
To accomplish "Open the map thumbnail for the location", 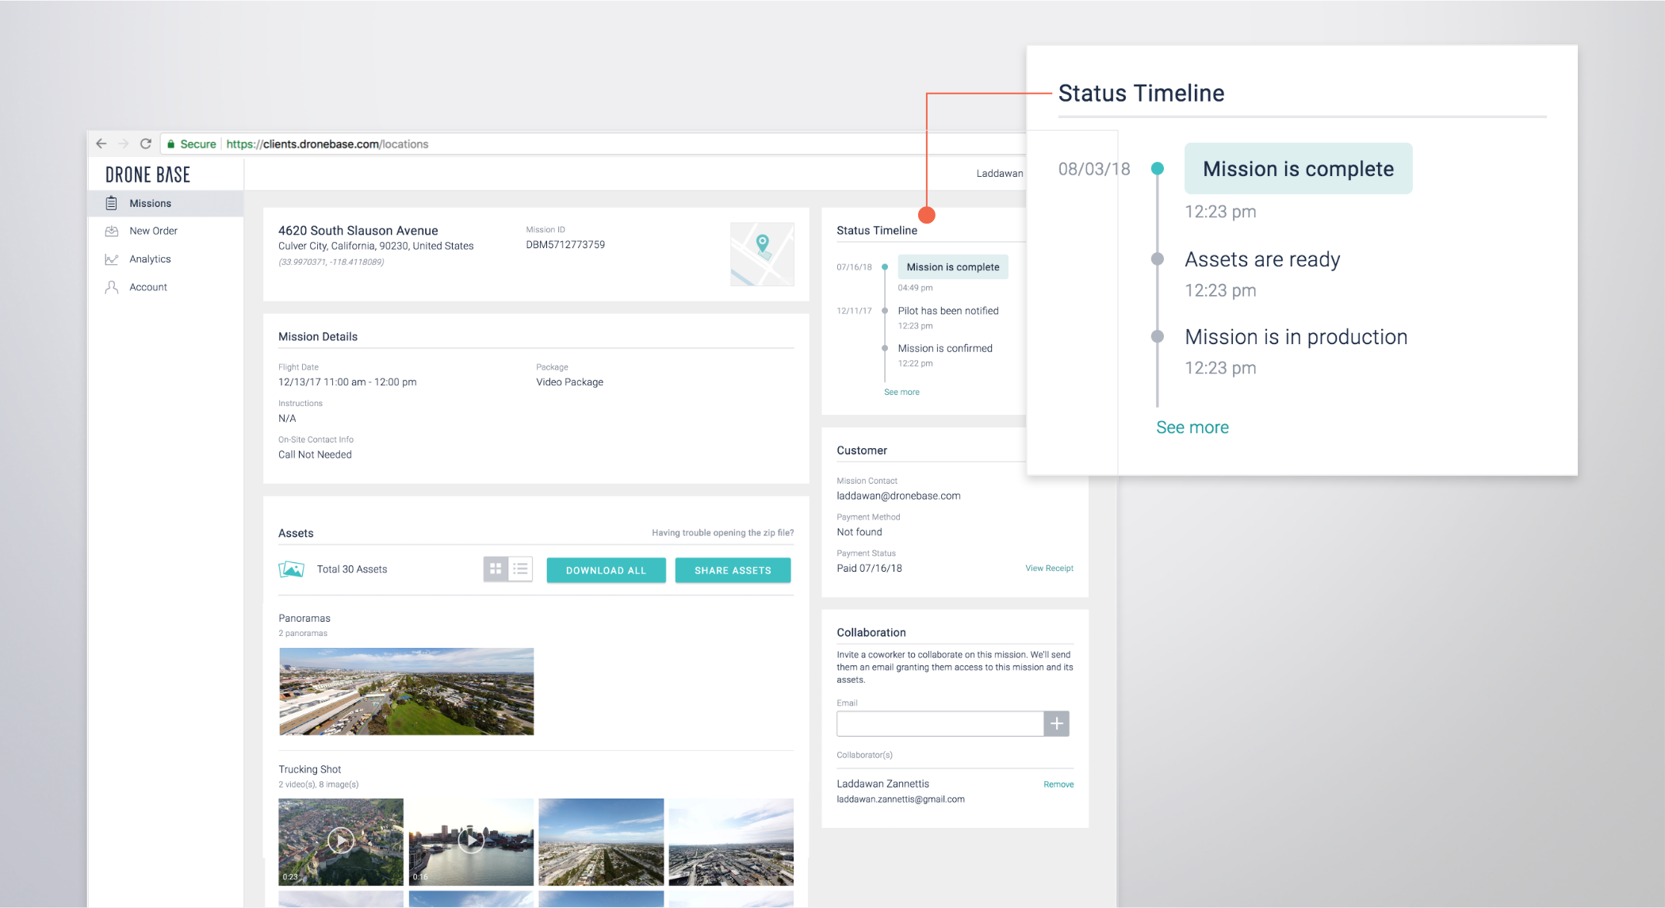I will click(x=762, y=254).
